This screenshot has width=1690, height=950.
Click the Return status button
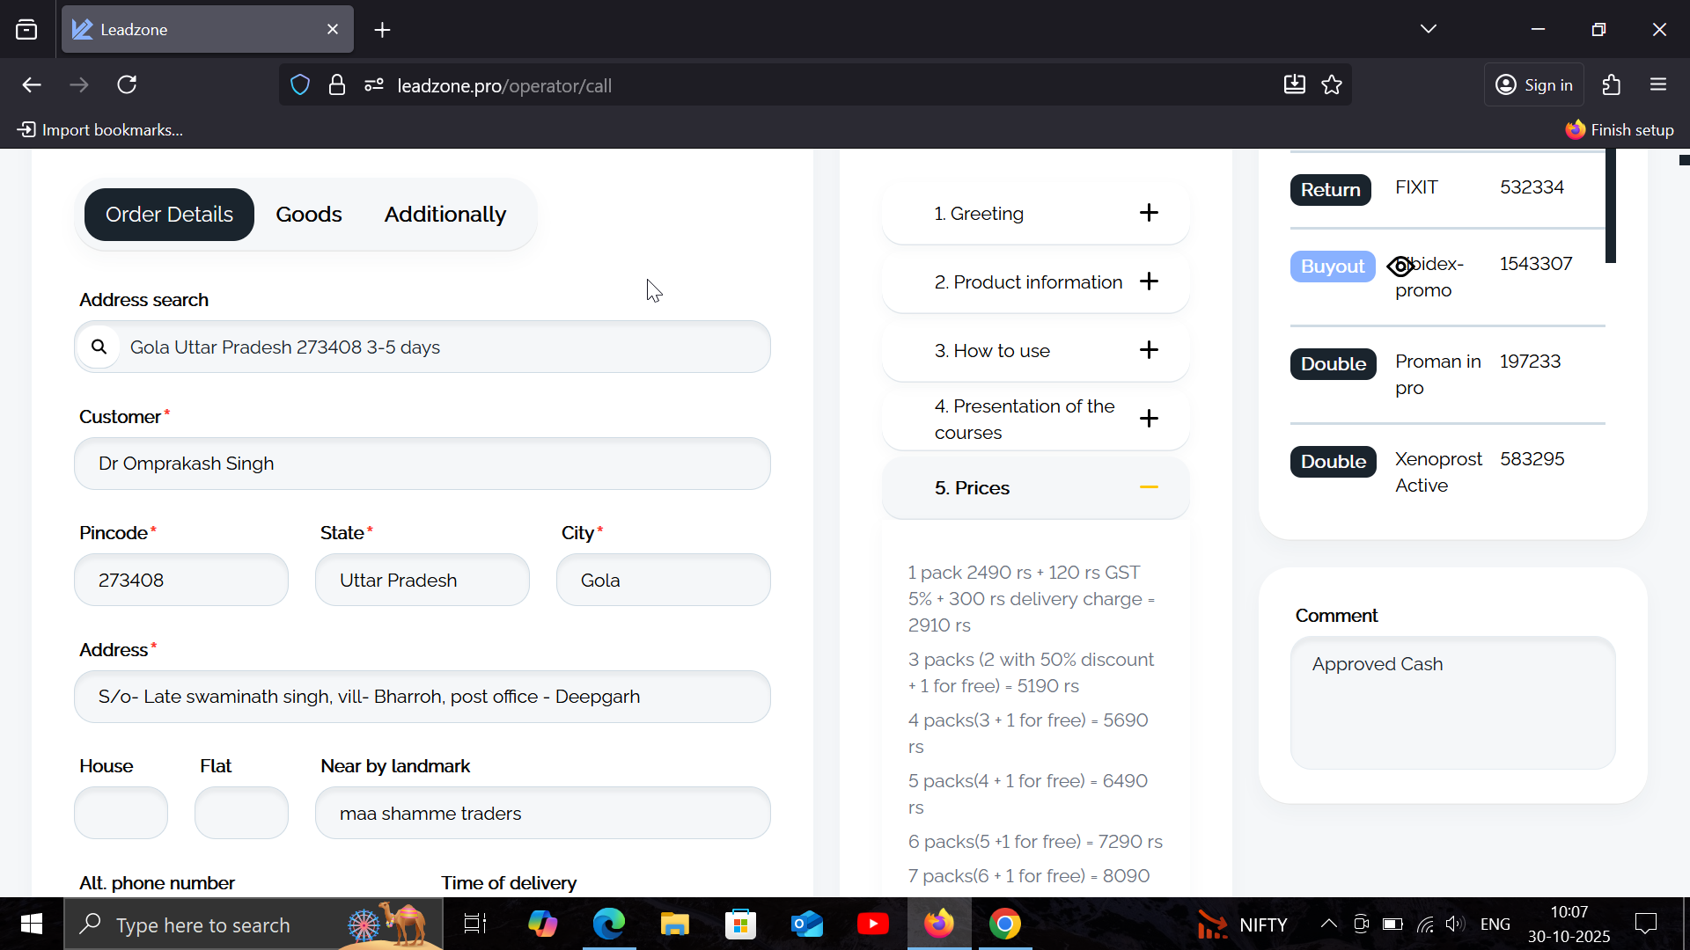click(1330, 190)
